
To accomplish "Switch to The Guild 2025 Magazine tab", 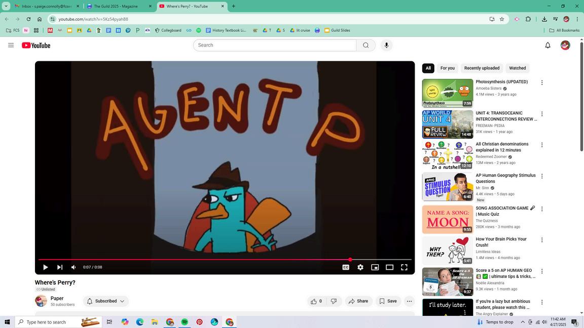I will 119,6.
